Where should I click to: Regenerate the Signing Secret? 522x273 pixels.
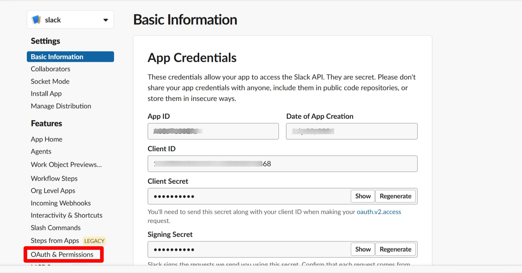(395, 249)
